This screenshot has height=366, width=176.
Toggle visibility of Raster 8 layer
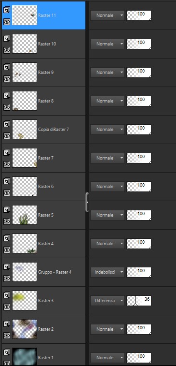(x=7, y=107)
